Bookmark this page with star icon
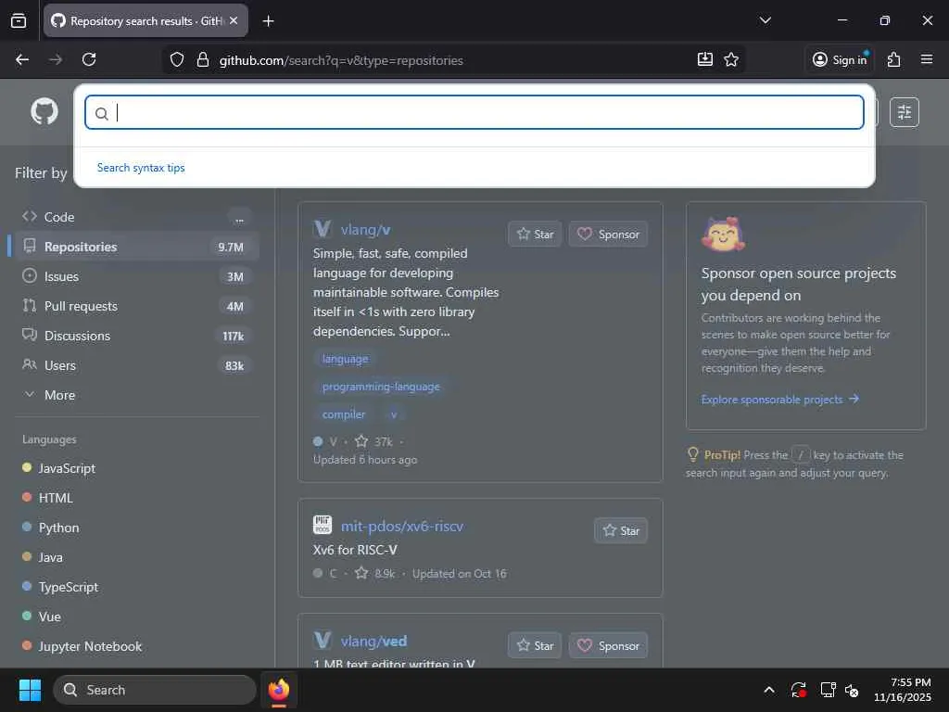The height and width of the screenshot is (712, 949). (731, 59)
